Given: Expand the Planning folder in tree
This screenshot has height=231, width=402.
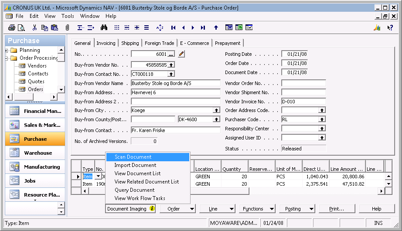Looking at the screenshot, I should pyautogui.click(x=7, y=51).
